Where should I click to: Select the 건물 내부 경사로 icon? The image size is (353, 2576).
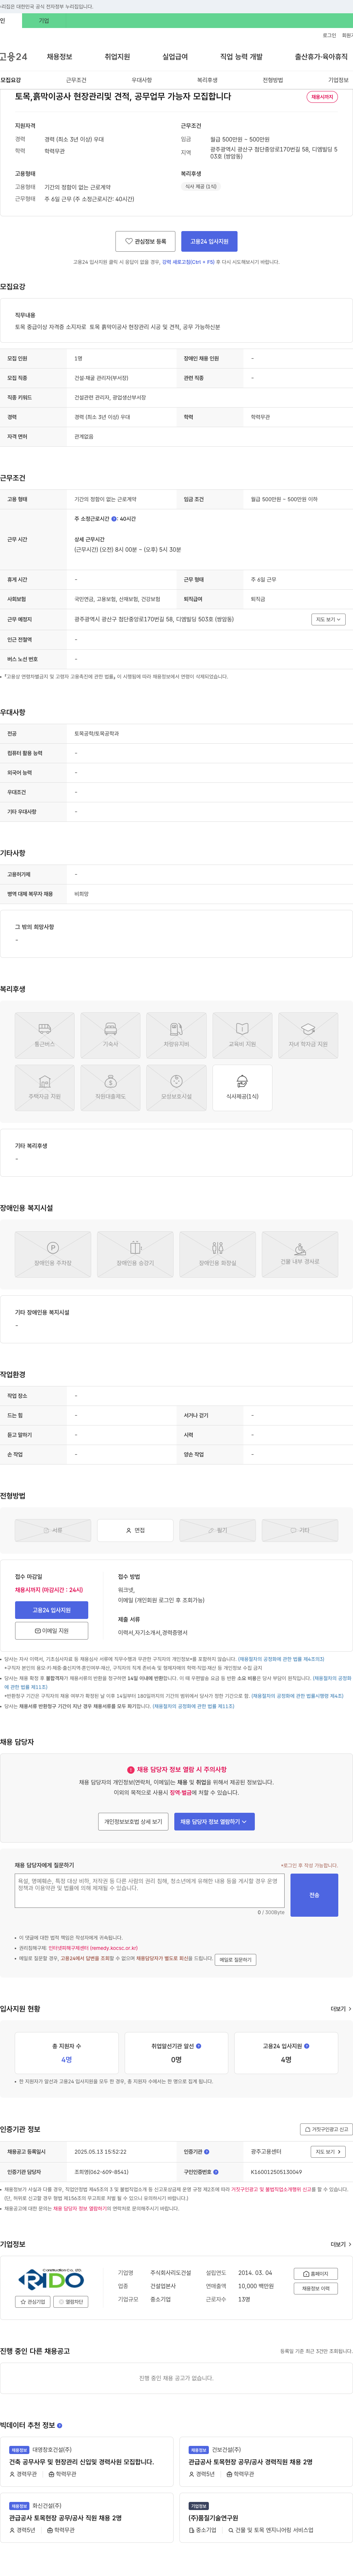coord(300,1254)
